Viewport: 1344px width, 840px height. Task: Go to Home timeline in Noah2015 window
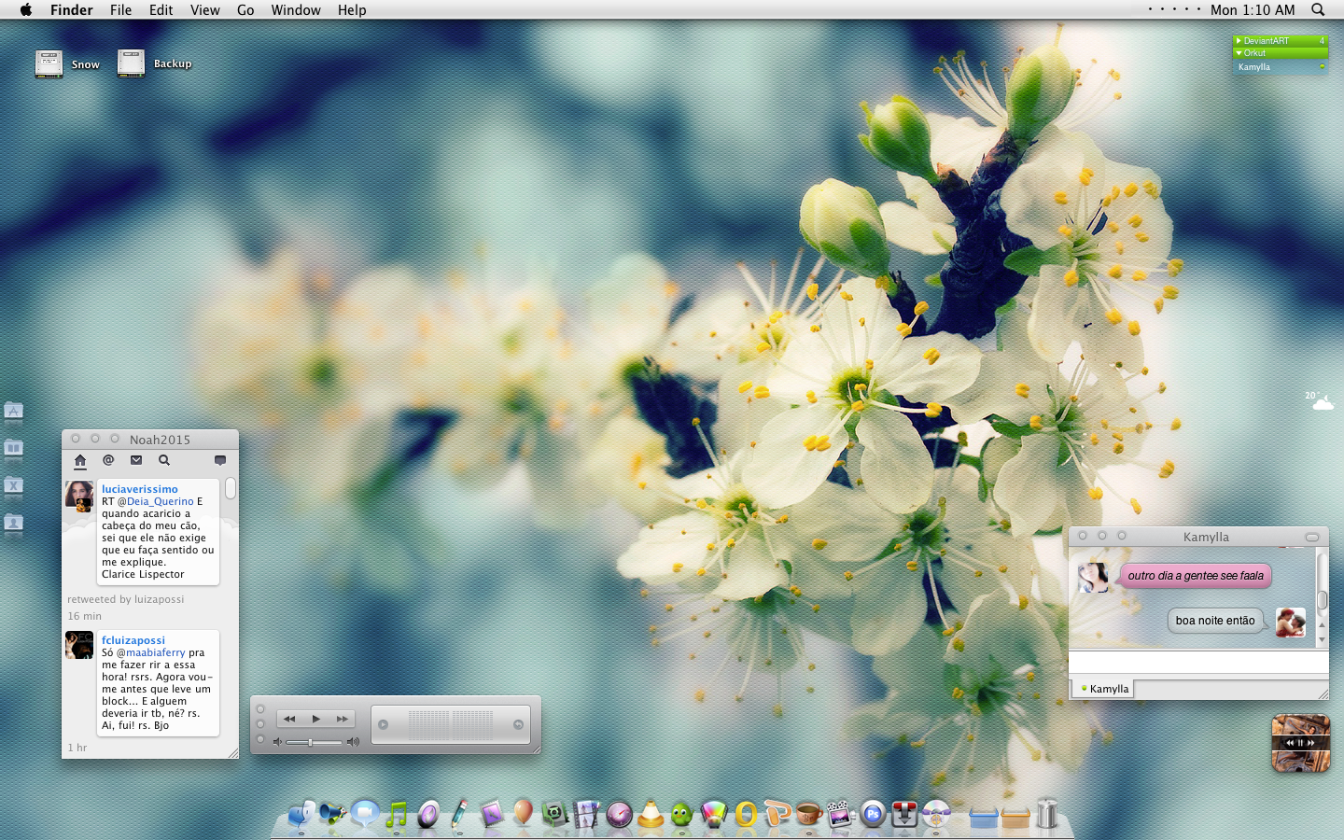[x=80, y=460]
